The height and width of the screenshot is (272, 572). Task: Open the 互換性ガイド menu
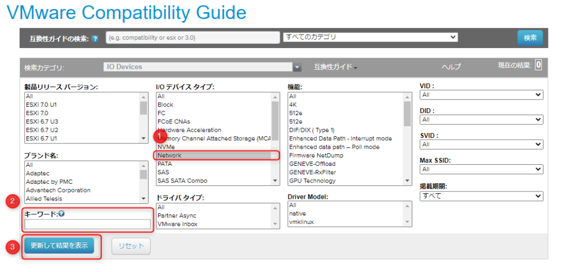coord(335,66)
